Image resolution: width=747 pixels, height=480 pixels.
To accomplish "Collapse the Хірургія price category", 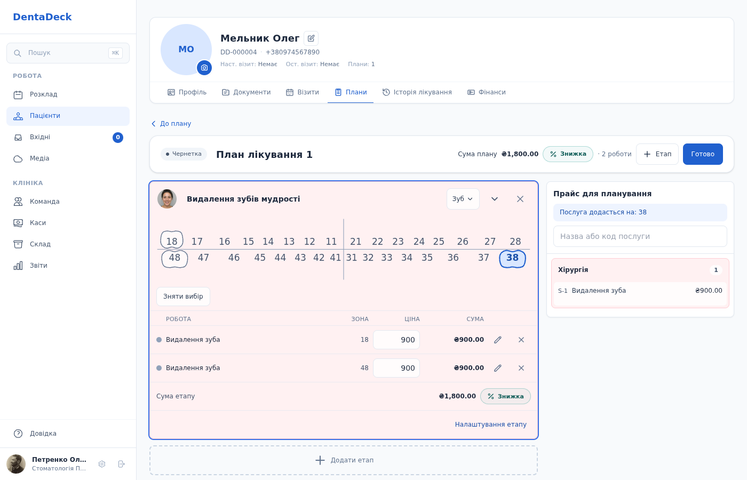I will click(640, 270).
